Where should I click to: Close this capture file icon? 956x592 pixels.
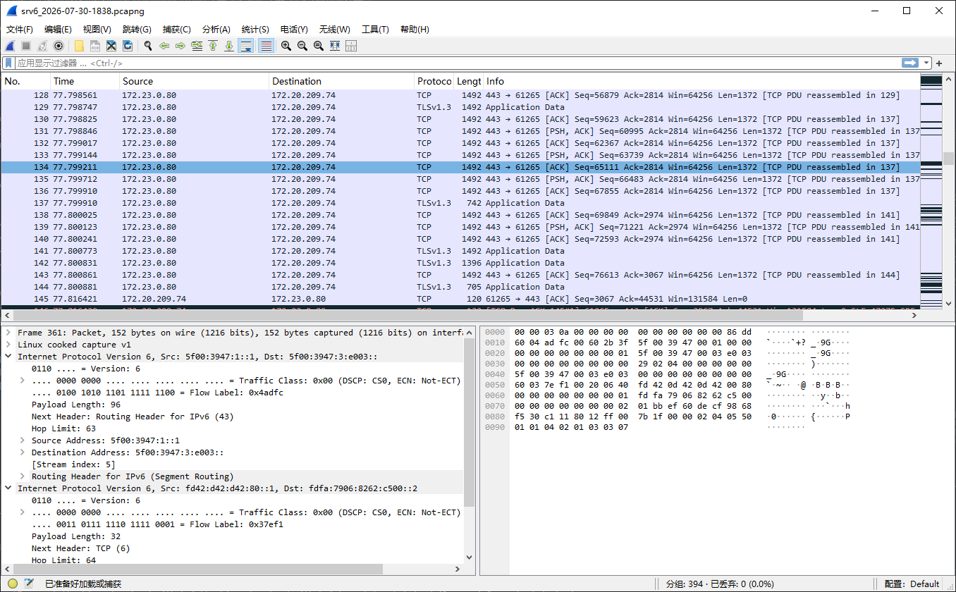(111, 46)
